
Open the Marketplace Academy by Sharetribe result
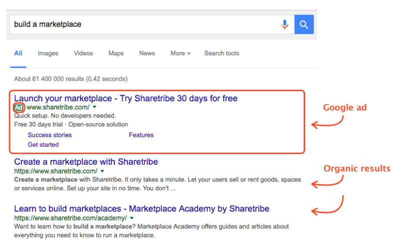coord(141,209)
